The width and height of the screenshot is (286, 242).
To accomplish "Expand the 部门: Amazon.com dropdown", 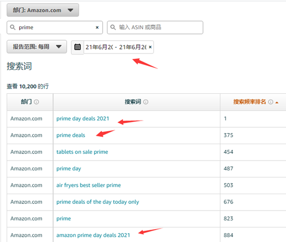I will pyautogui.click(x=43, y=10).
